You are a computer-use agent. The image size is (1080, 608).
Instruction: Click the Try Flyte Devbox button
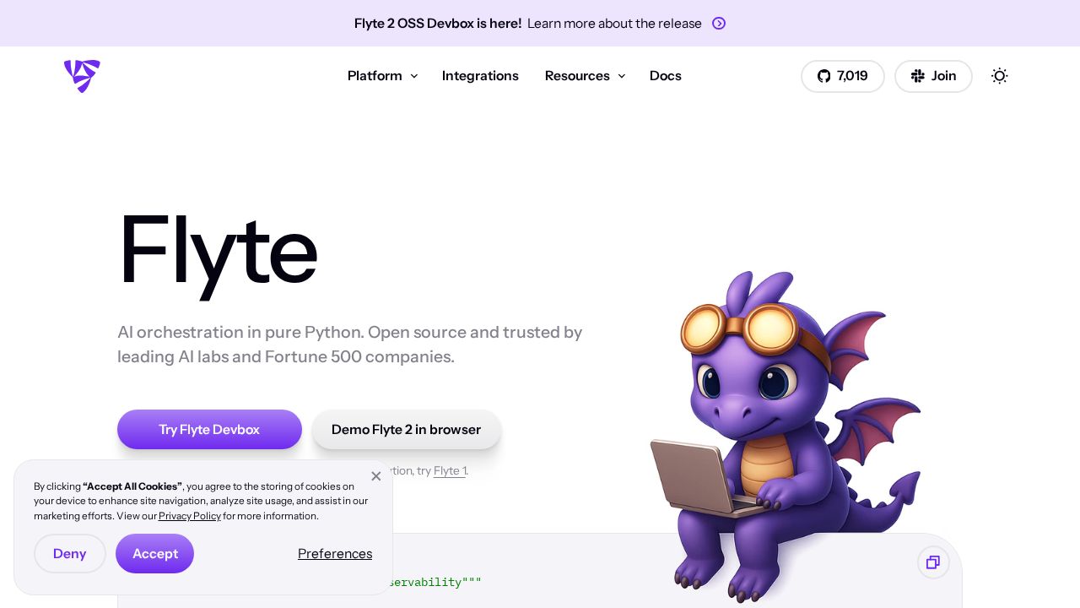pos(209,430)
